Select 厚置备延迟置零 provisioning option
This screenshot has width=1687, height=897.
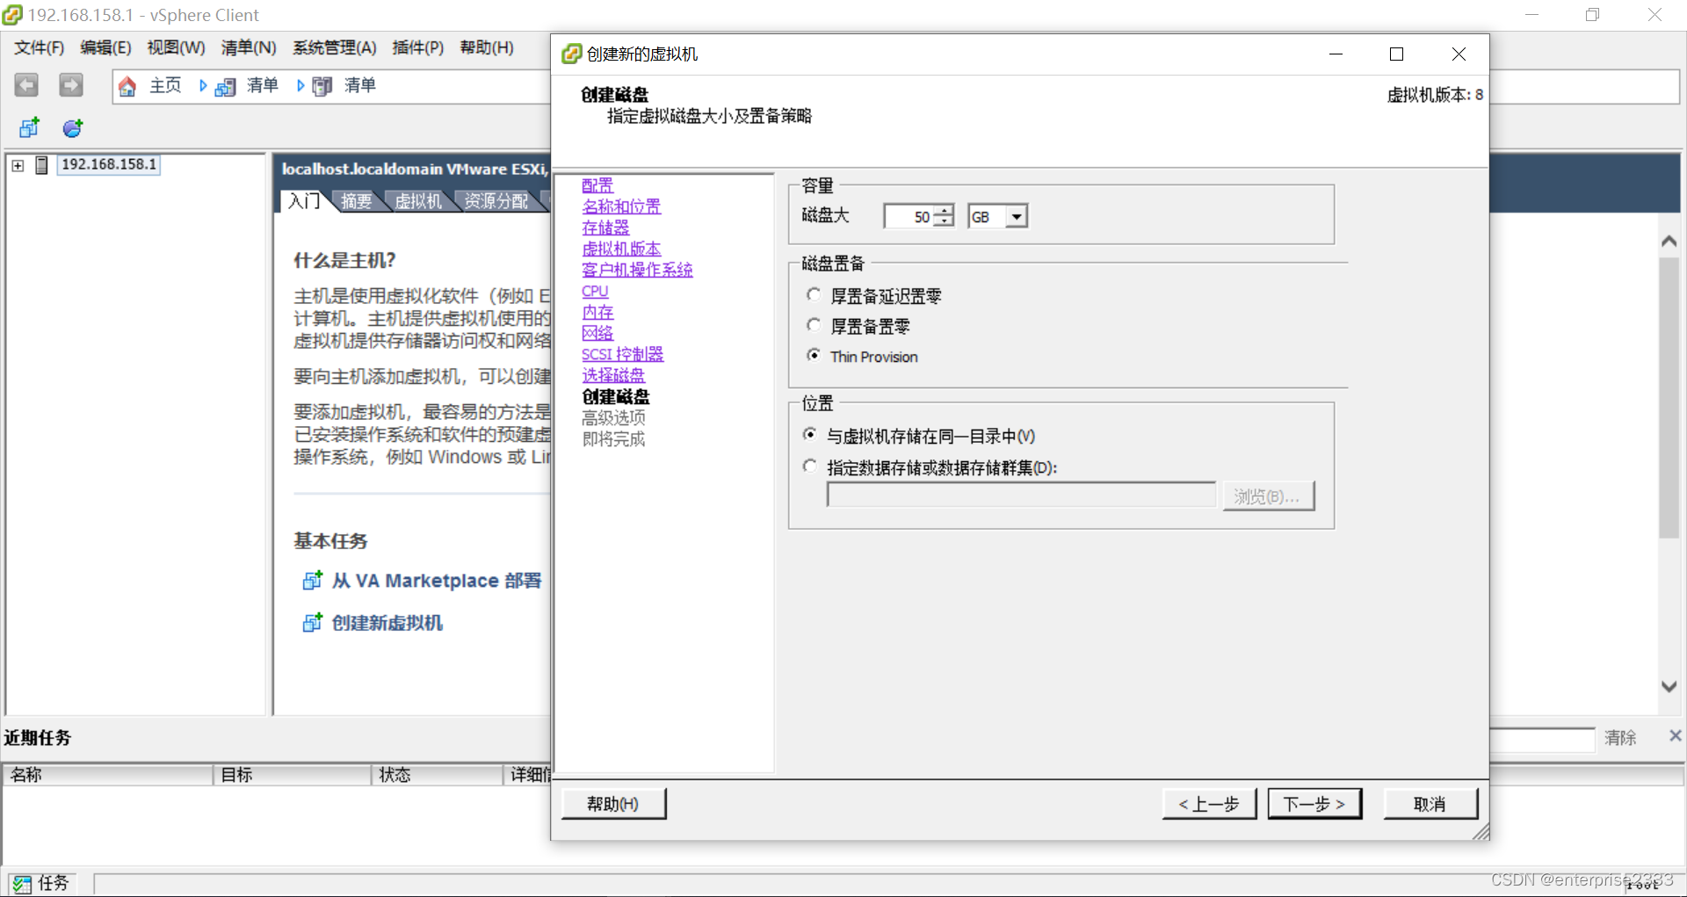[814, 295]
